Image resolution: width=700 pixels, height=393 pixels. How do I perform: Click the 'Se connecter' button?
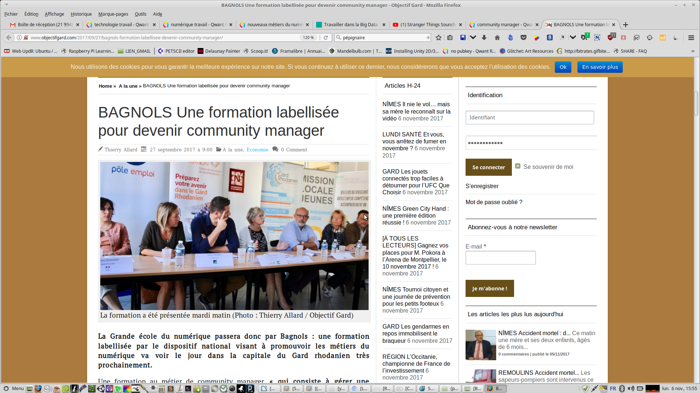pos(489,167)
